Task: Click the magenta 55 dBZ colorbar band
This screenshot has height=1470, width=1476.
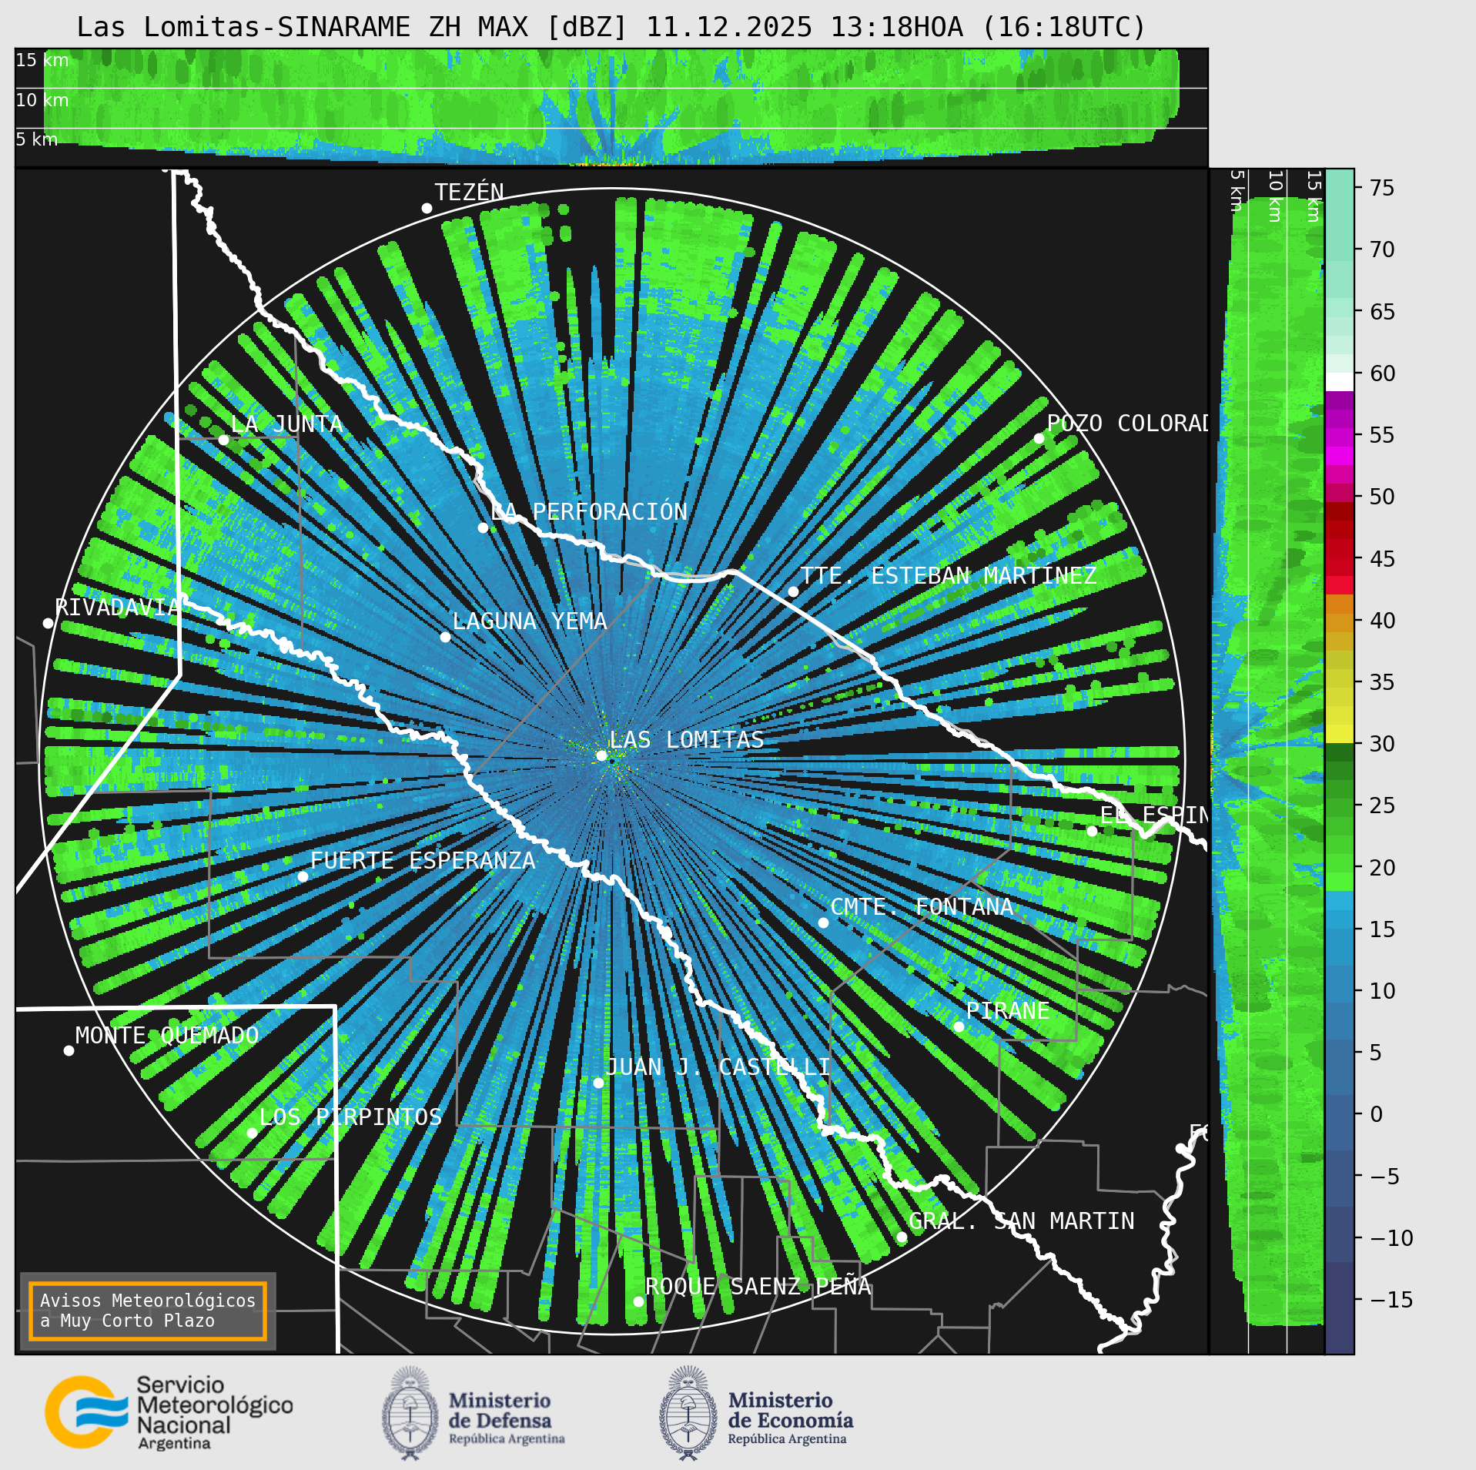Action: 1339,436
